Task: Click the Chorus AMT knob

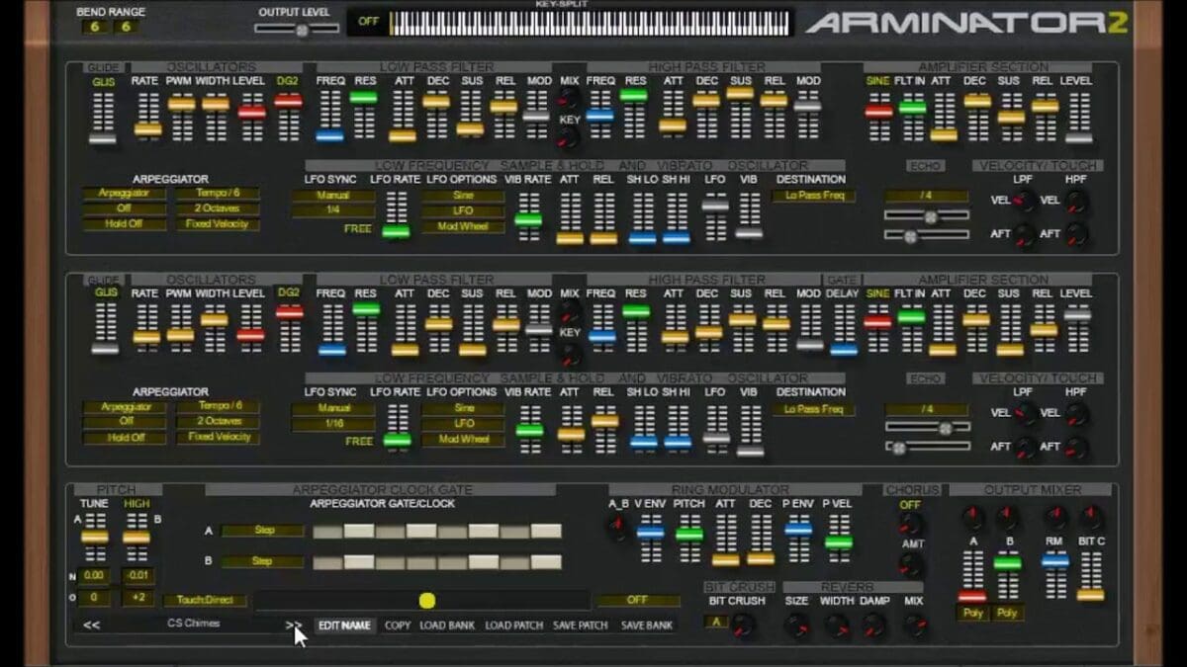Action: tap(910, 564)
